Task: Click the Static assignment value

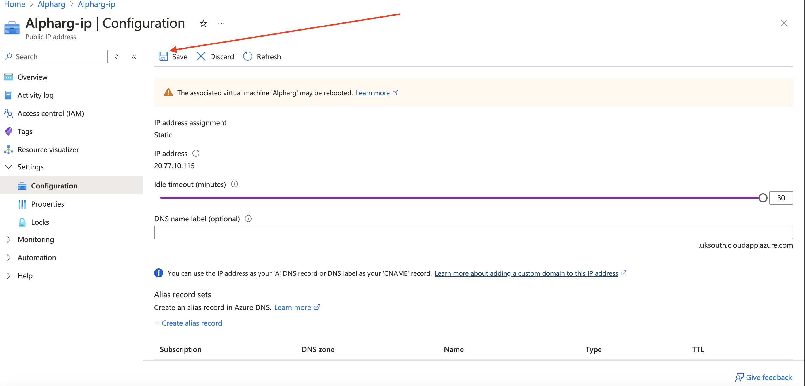Action: (x=163, y=135)
